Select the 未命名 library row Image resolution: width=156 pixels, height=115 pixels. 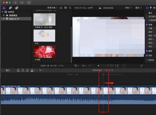tap(16, 12)
